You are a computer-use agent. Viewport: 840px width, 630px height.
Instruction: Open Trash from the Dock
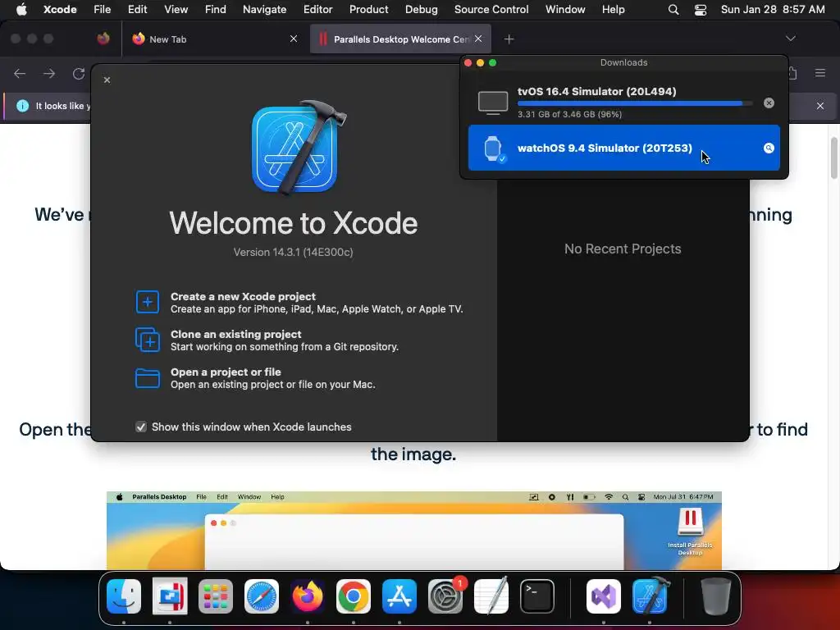[x=715, y=596]
